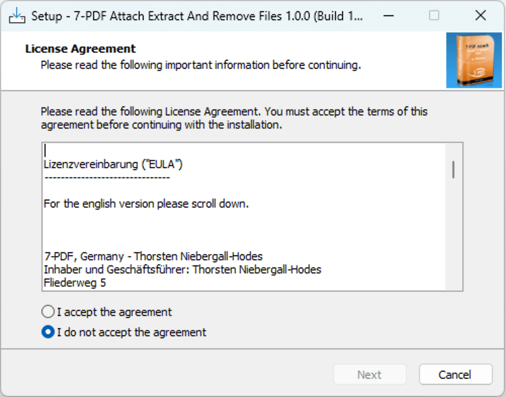Click the "Lizenzvereinbarung ("EULA")" heading line
This screenshot has width=506, height=397.
coord(113,164)
